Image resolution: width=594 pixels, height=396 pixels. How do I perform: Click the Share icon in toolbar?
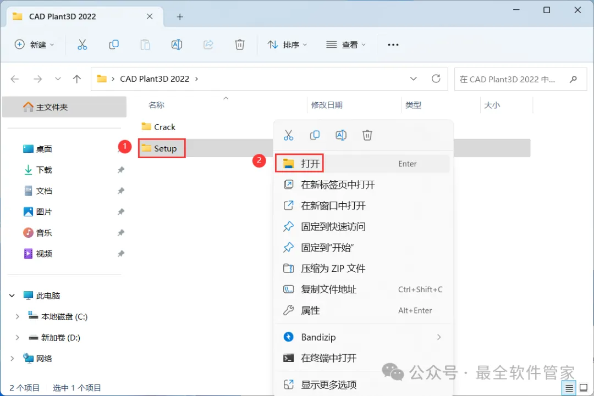point(208,44)
